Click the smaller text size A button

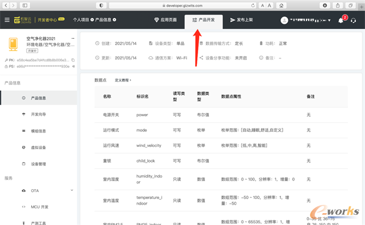(x=262, y=5)
